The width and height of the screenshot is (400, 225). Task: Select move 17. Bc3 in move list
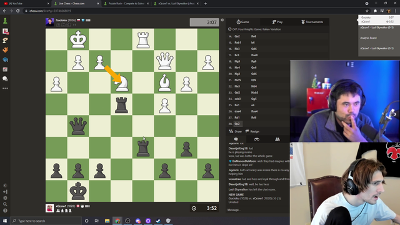pos(237,55)
